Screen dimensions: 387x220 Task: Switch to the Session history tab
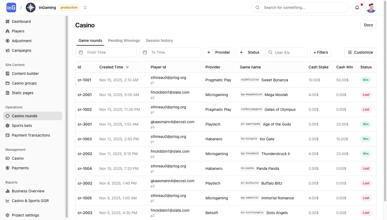click(x=159, y=41)
